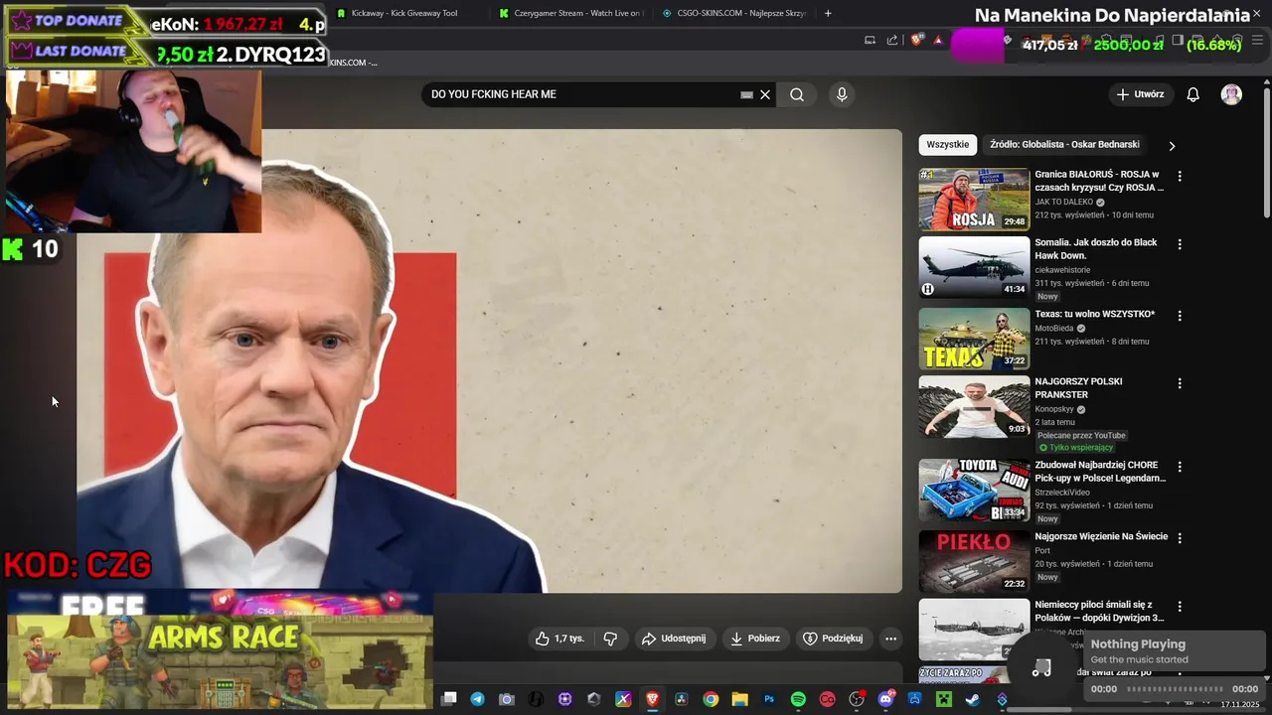Viewport: 1272px width, 715px height.
Task: Open Minecraft from the taskbar
Action: 944,699
